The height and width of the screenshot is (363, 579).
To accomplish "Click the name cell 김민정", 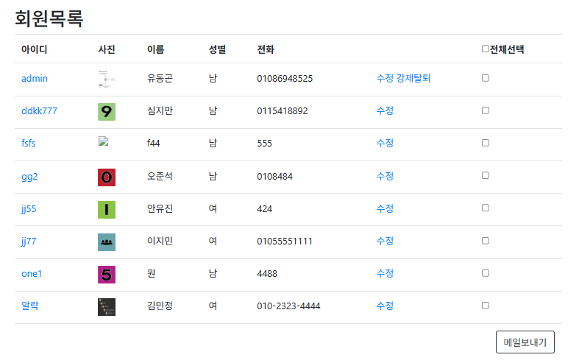I will click(x=160, y=306).
